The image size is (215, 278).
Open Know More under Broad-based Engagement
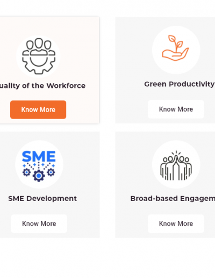pyautogui.click(x=176, y=224)
